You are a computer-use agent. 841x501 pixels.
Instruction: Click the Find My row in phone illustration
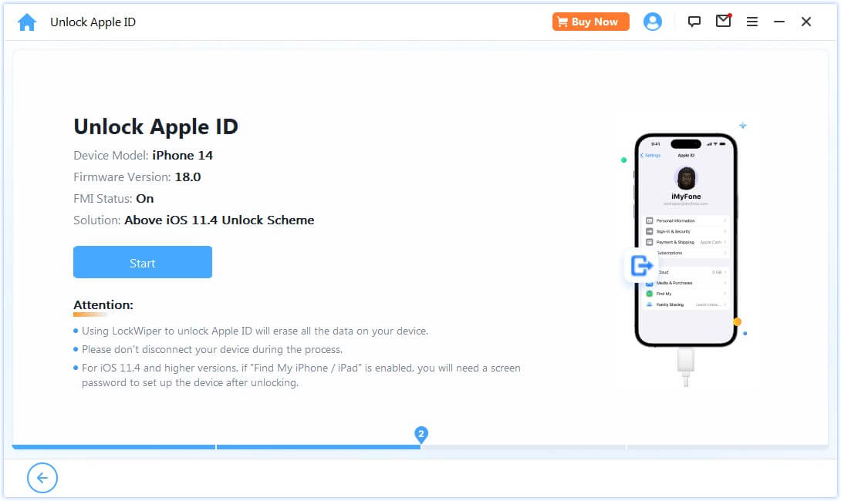(687, 294)
